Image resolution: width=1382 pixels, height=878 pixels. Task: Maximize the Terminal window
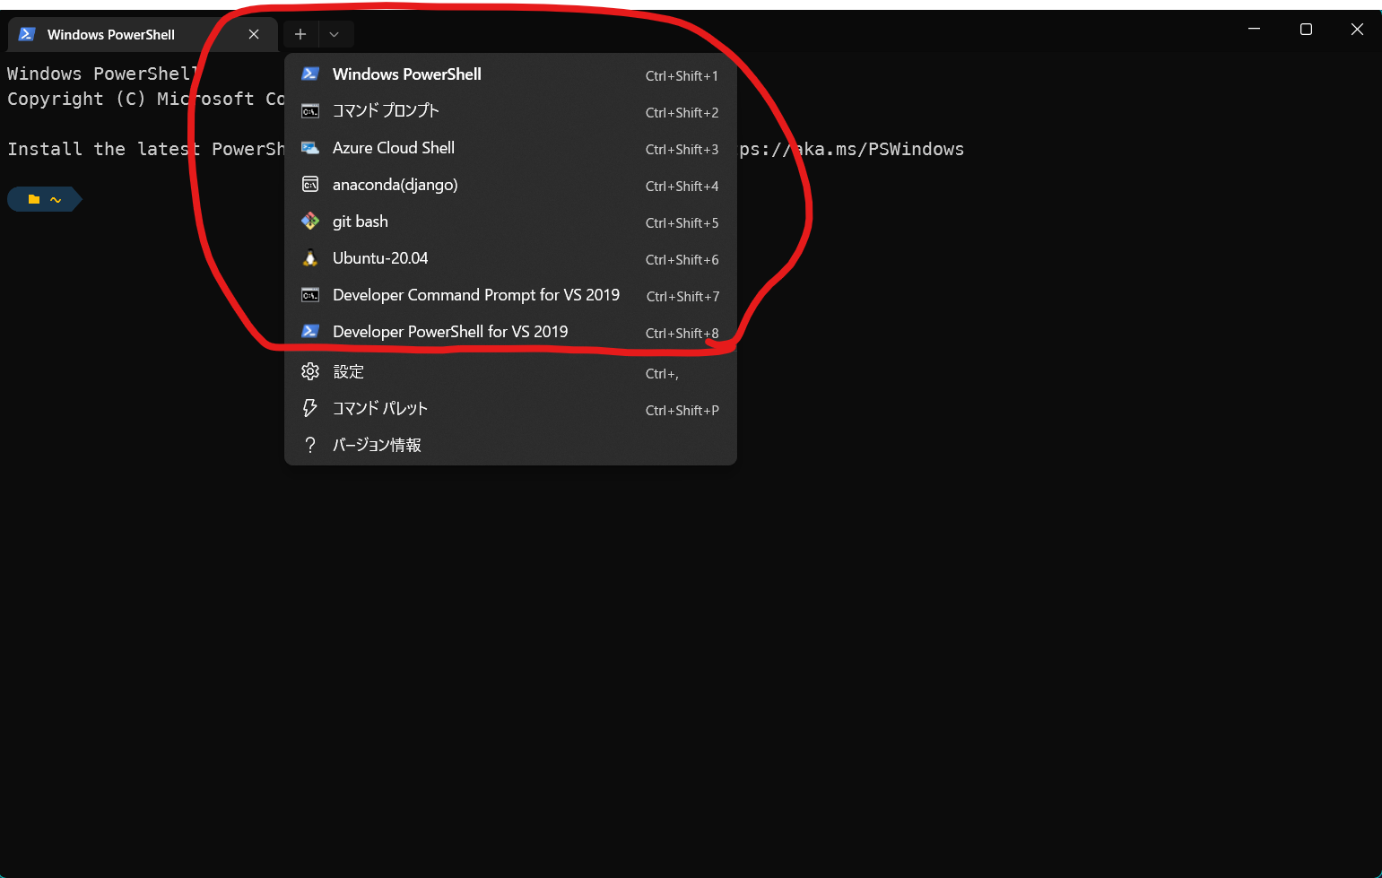tap(1306, 29)
